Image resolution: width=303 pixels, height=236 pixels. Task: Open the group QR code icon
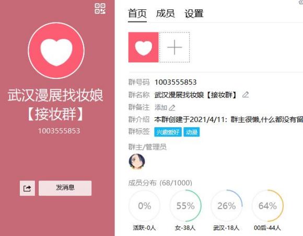tap(100, 8)
